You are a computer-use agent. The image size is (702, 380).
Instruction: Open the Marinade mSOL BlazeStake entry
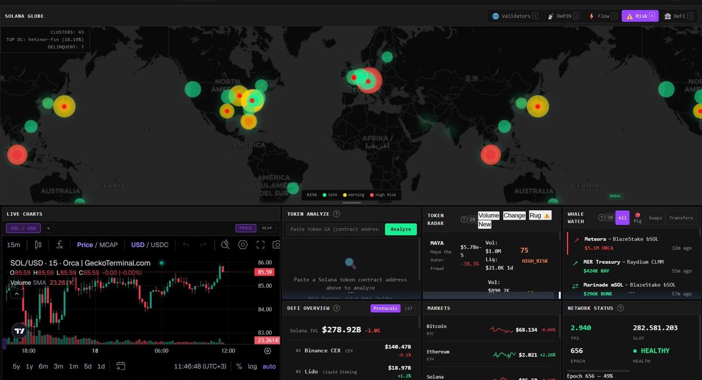[x=632, y=289]
